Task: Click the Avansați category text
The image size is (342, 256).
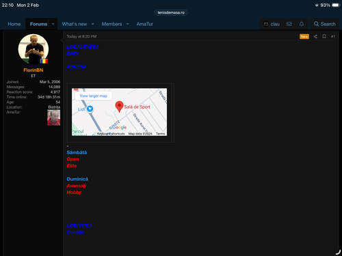Action: click(x=77, y=186)
